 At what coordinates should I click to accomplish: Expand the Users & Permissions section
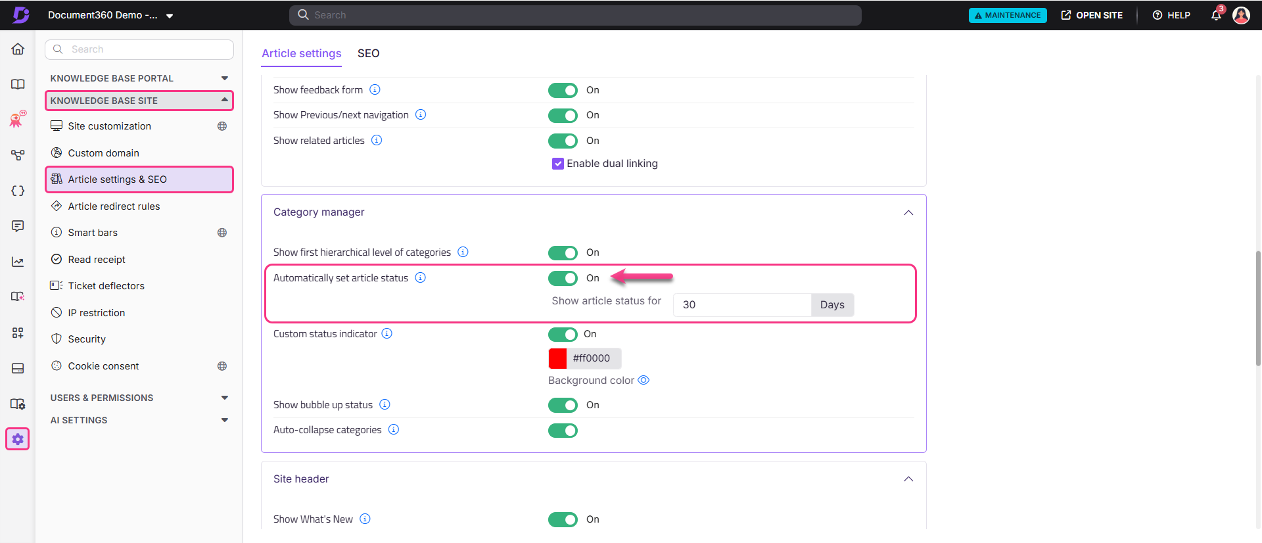[x=139, y=398]
